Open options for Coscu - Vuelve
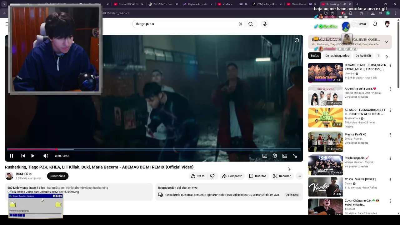The height and width of the screenshot is (225, 400). [x=390, y=180]
